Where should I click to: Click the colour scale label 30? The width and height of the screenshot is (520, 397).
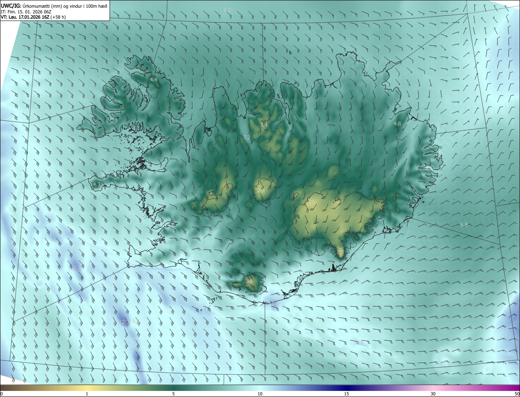(x=433, y=394)
